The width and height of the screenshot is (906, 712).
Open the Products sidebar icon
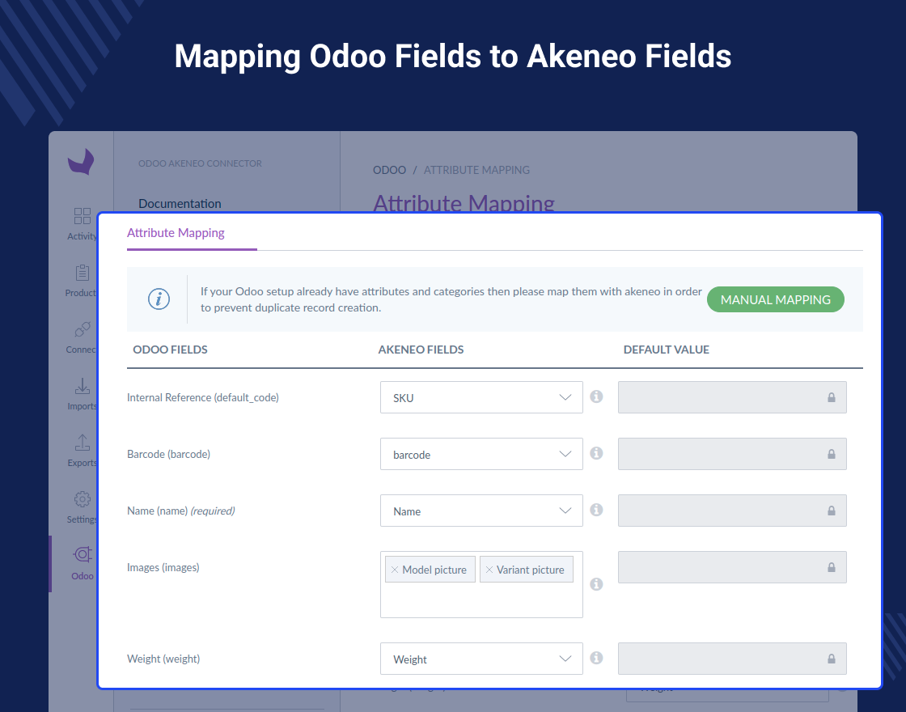point(82,273)
